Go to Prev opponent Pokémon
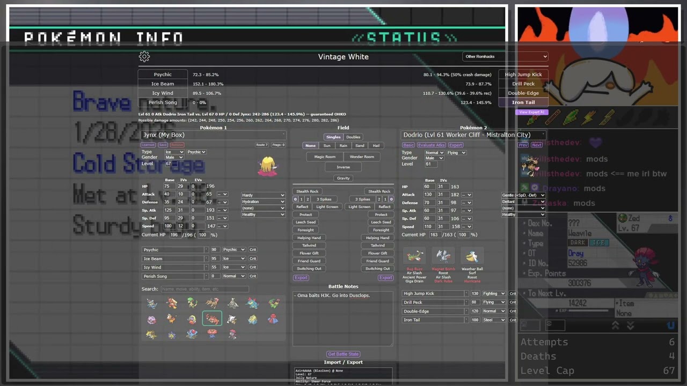Viewport: 687px width, 386px height. coord(523,145)
